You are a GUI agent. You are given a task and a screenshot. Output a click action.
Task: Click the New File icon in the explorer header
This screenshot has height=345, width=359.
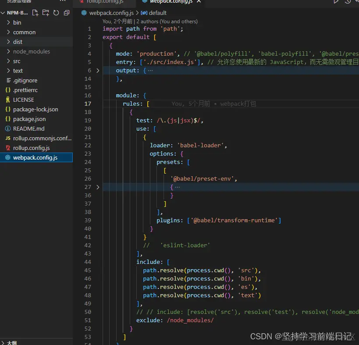35,13
